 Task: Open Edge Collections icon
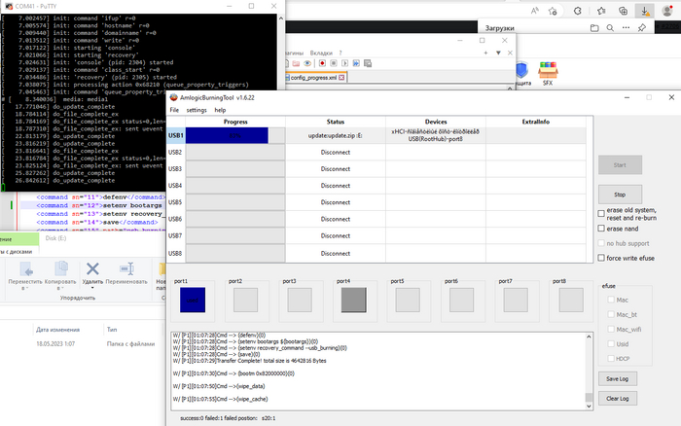click(x=623, y=12)
